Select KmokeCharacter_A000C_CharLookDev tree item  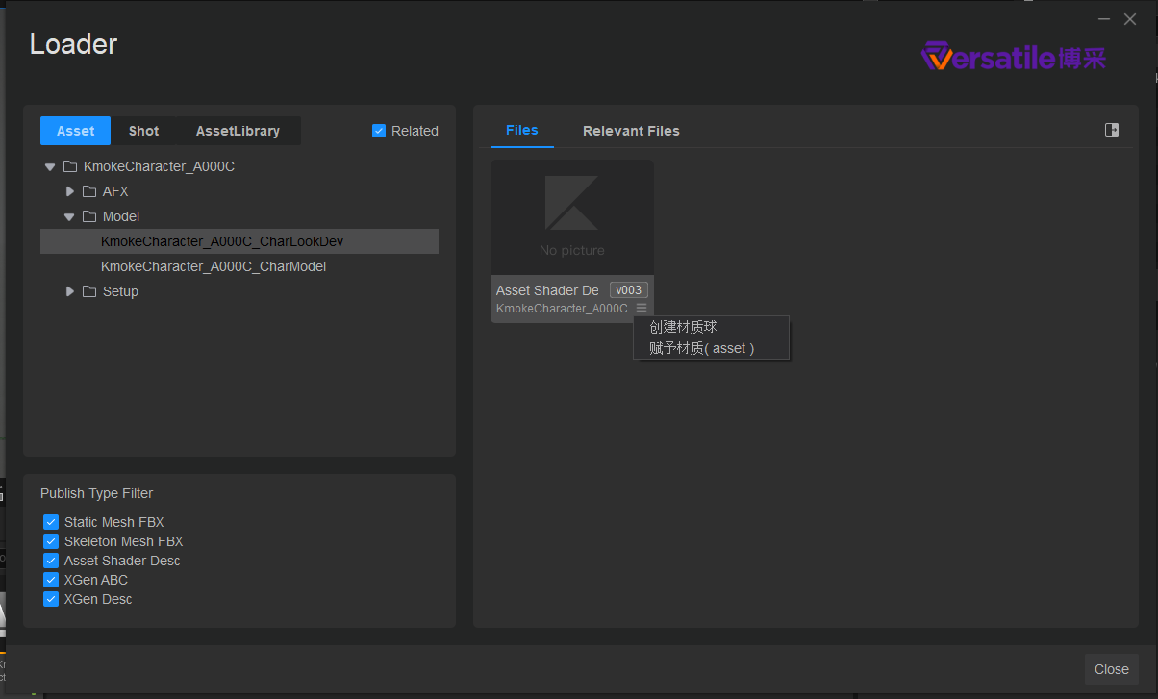(x=239, y=241)
